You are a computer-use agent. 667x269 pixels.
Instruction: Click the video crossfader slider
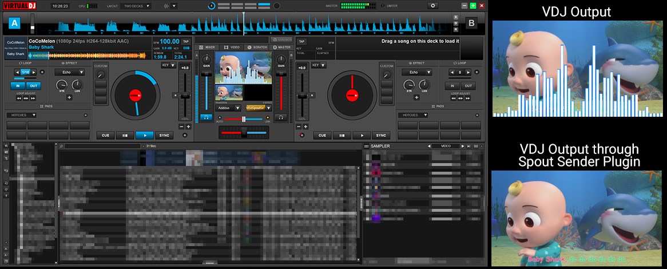pyautogui.click(x=244, y=119)
